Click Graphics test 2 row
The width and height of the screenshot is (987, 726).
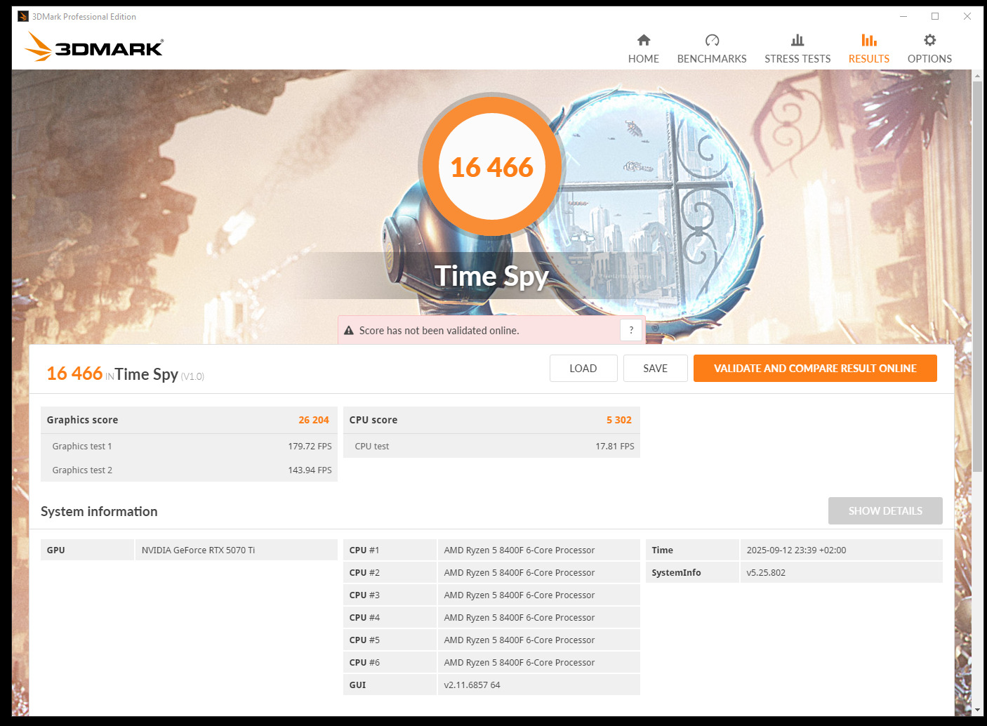point(189,470)
